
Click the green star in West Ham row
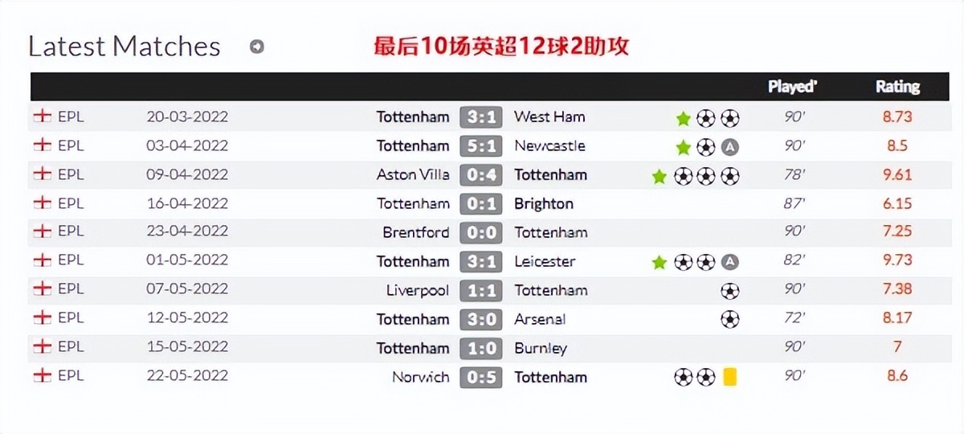click(x=683, y=119)
